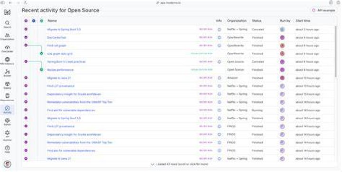This screenshot has width=342, height=172.
Task: Expand more rows via Loaded rows chevron
Action: click(x=152, y=164)
